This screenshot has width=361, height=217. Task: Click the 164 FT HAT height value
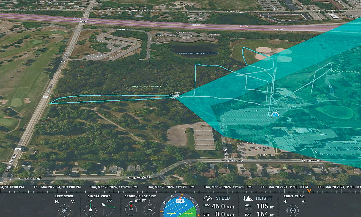click(x=265, y=214)
